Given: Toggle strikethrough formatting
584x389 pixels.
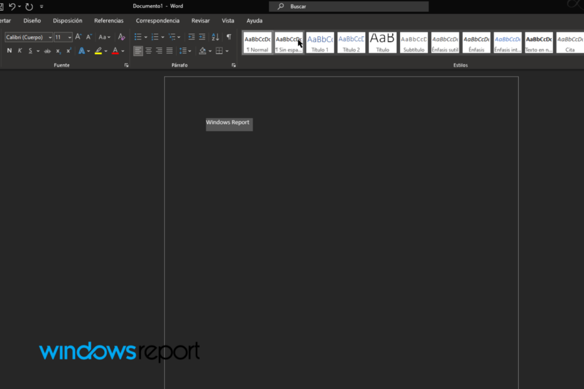Looking at the screenshot, I should 47,51.
